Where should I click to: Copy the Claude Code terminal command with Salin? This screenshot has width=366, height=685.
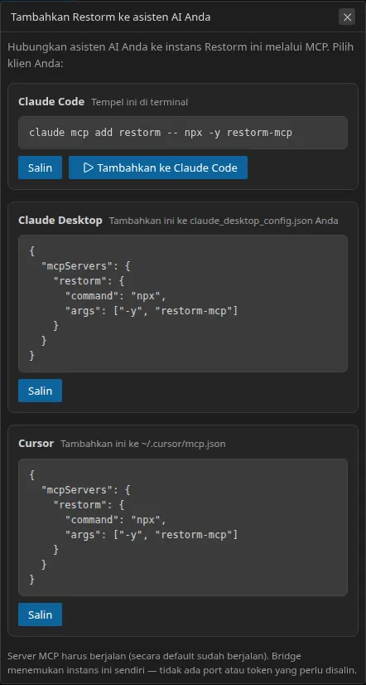(x=40, y=168)
